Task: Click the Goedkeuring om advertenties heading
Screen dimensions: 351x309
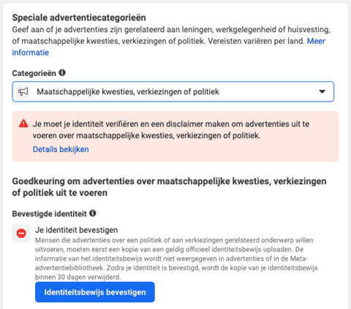Action: 169,187
